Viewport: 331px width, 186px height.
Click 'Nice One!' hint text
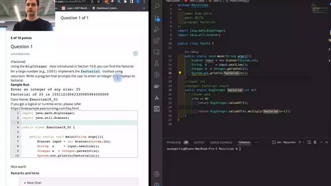coord(34,183)
